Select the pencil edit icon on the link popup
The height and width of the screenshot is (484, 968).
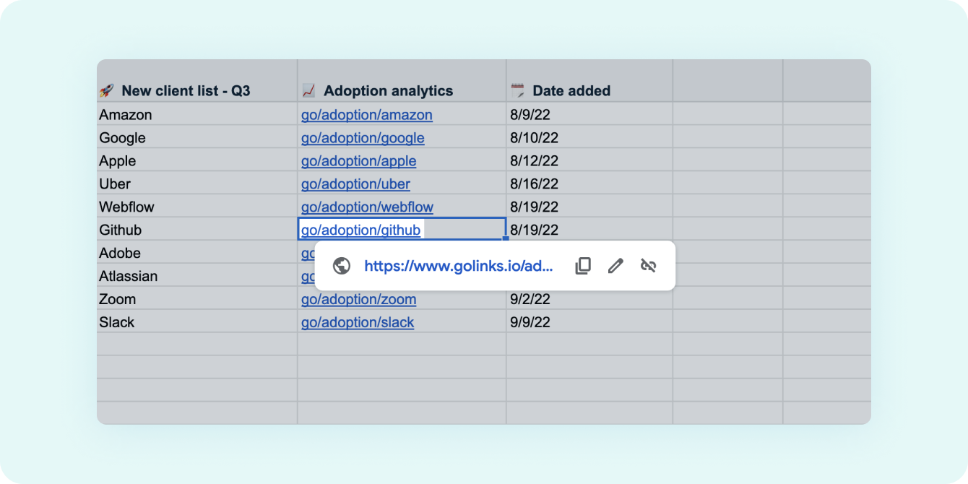(x=615, y=266)
